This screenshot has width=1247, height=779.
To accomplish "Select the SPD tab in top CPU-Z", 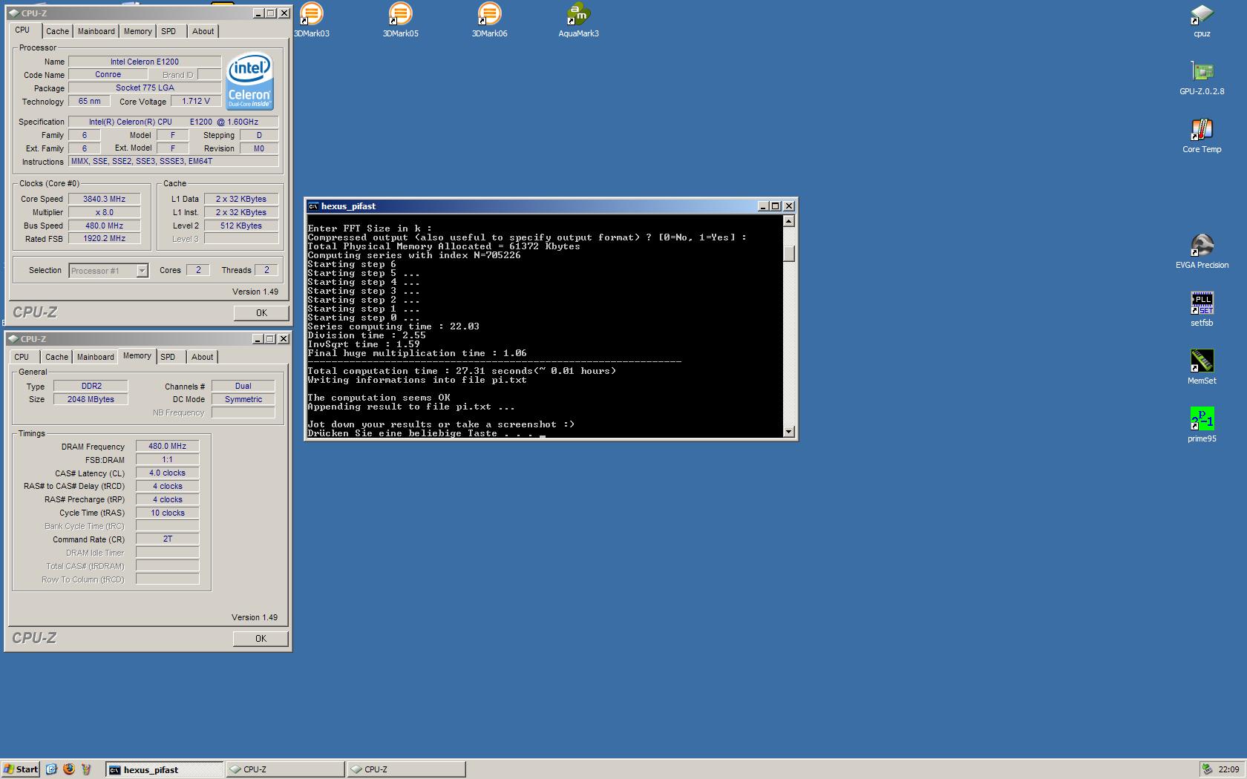I will point(169,31).
